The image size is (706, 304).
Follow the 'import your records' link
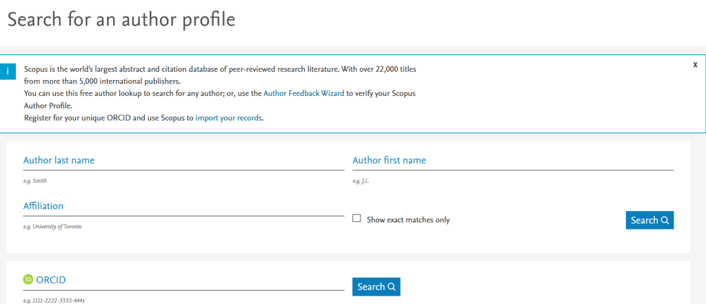(228, 118)
